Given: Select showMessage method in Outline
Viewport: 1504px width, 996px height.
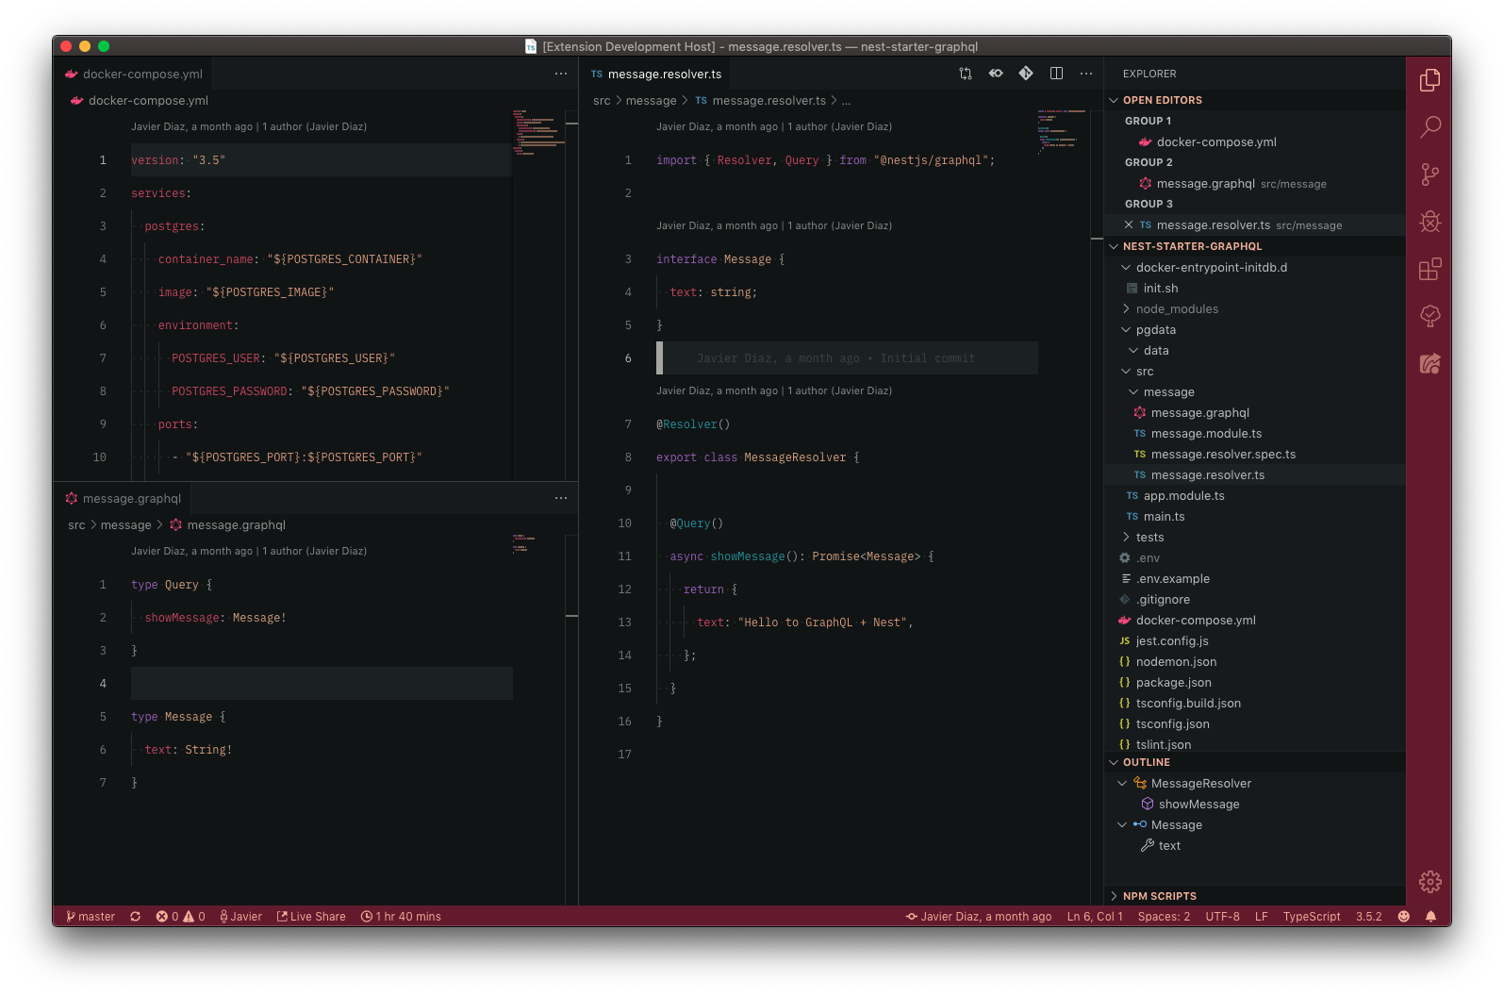Looking at the screenshot, I should [x=1255, y=804].
